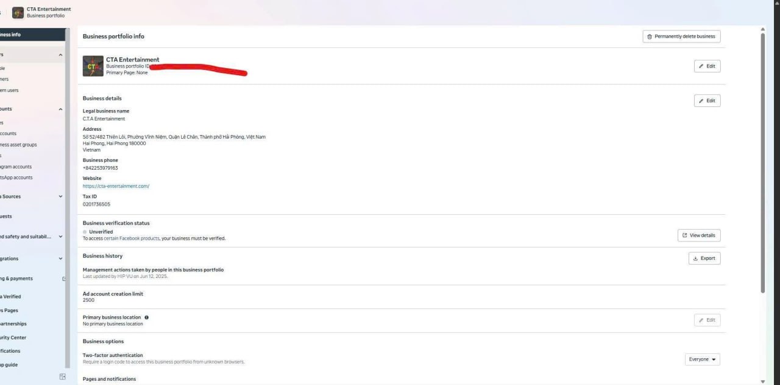Open View details for business verification
The image size is (780, 385).
[x=699, y=235]
